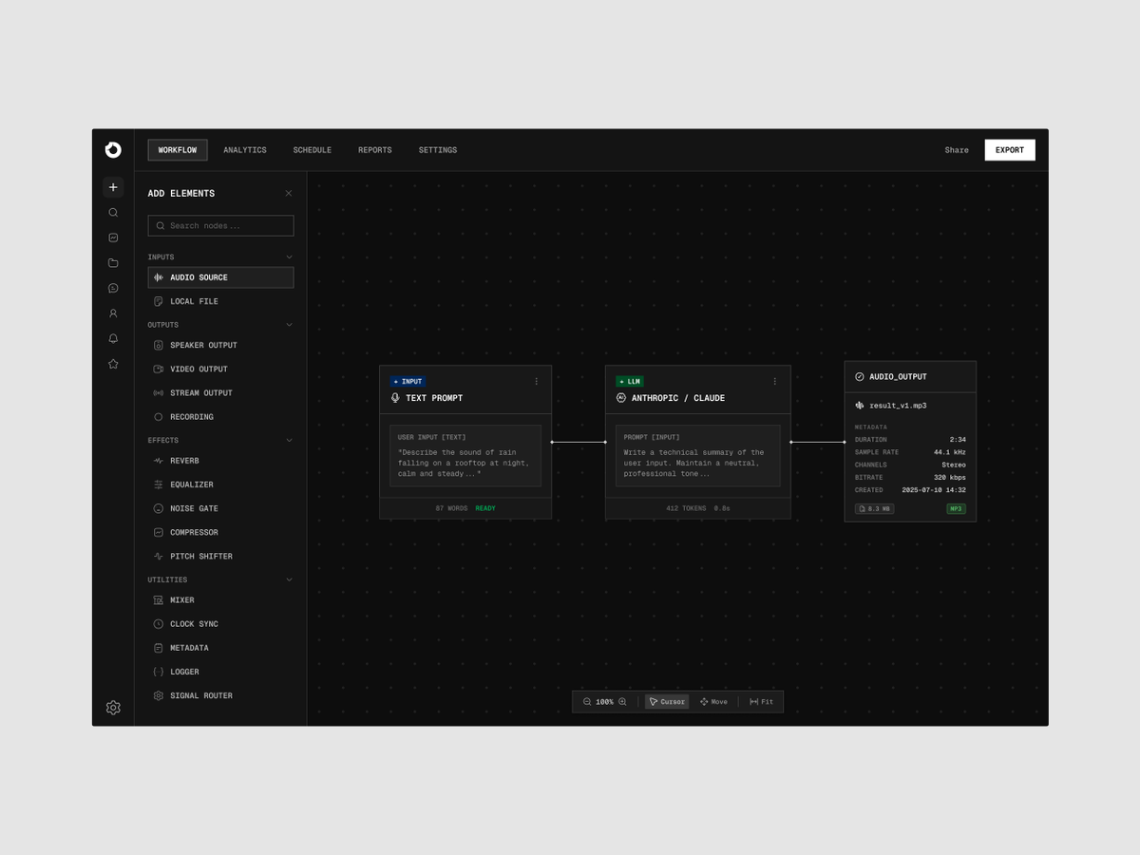Screen dimensions: 1140x855
Task: Click the READY status text
Action: click(x=485, y=508)
